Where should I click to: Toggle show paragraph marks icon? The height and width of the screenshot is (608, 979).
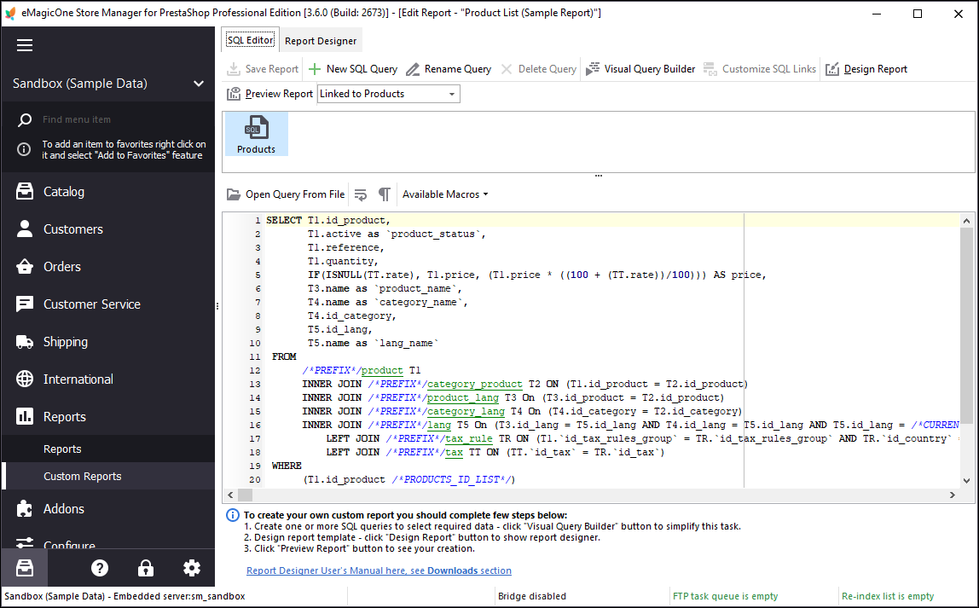[x=385, y=194]
